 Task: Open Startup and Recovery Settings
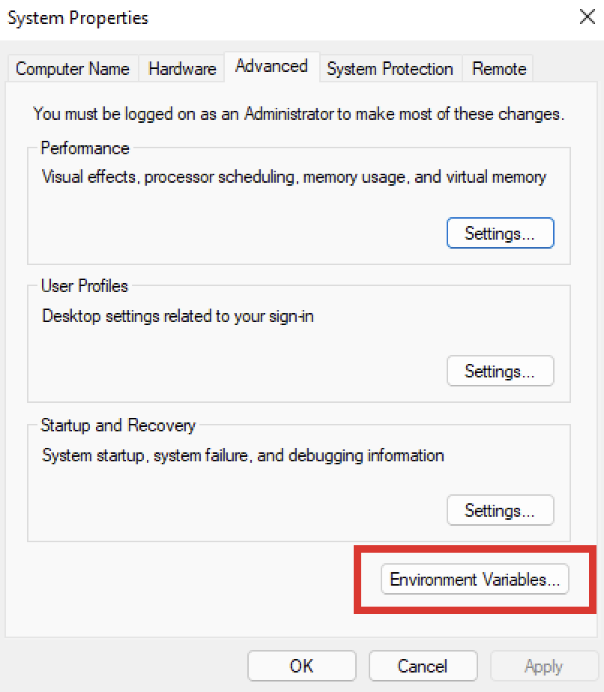point(500,510)
